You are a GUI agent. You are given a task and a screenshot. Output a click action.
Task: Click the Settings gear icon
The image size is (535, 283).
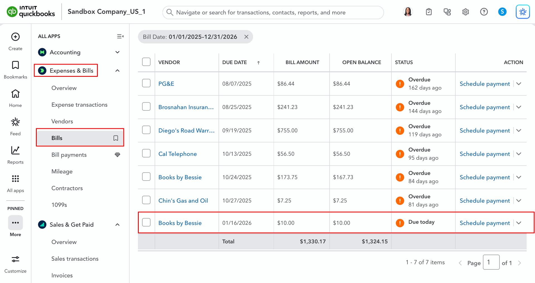tap(465, 12)
